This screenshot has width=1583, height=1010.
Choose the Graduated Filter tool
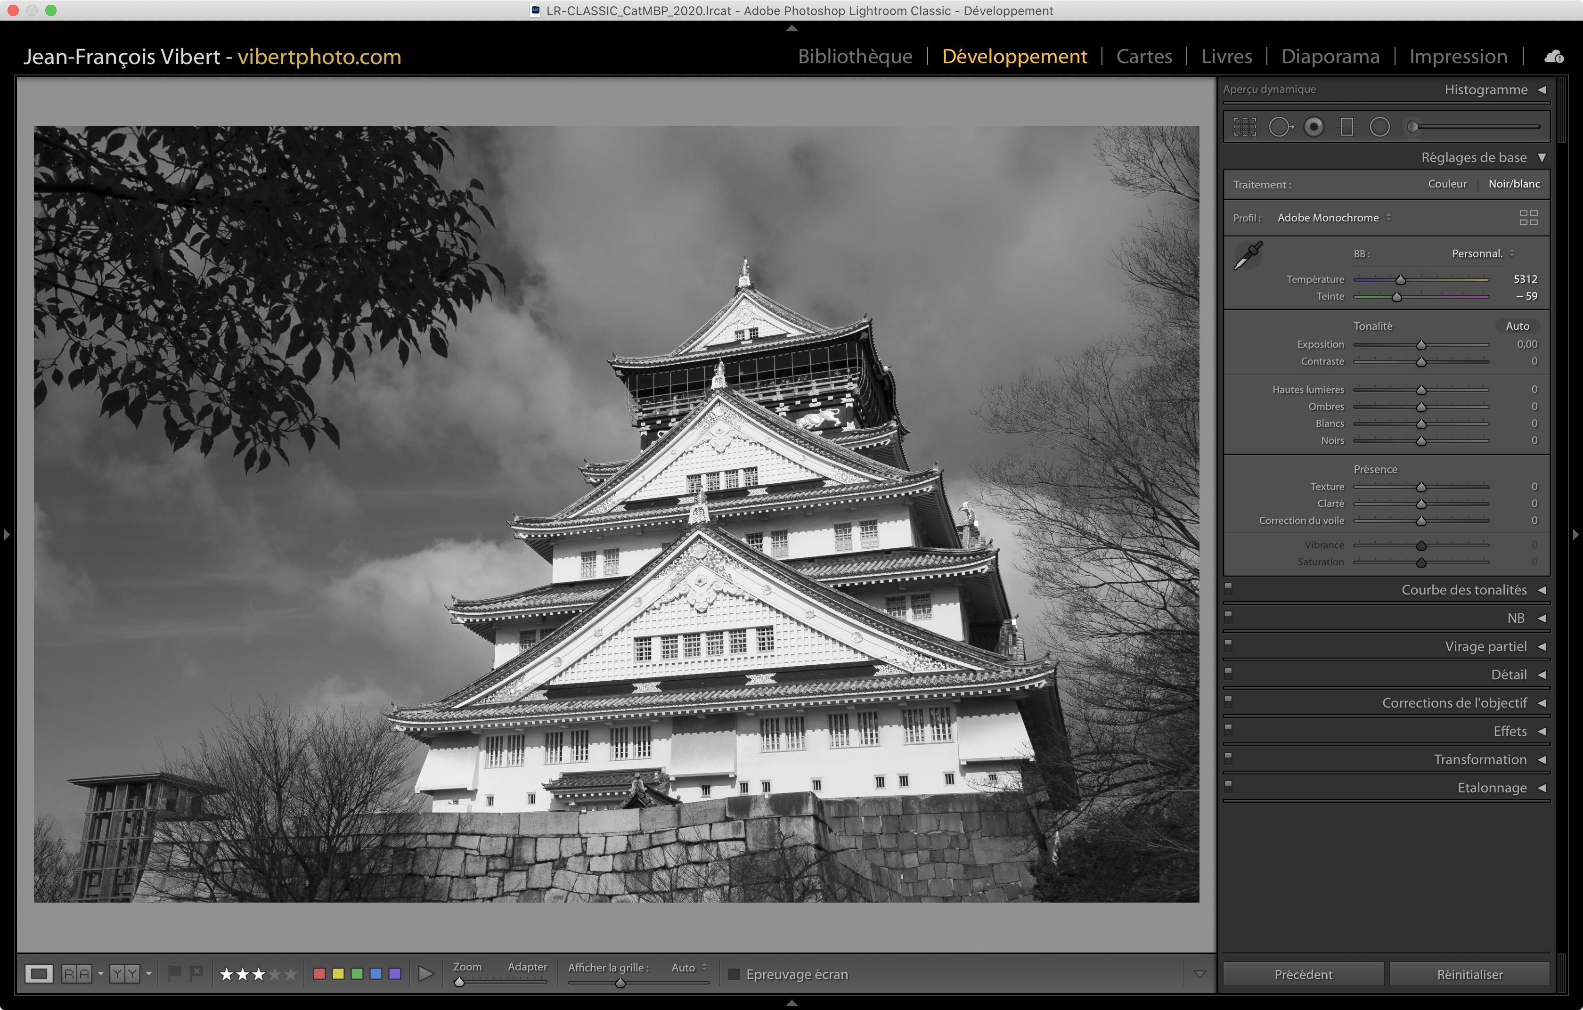[x=1346, y=127]
